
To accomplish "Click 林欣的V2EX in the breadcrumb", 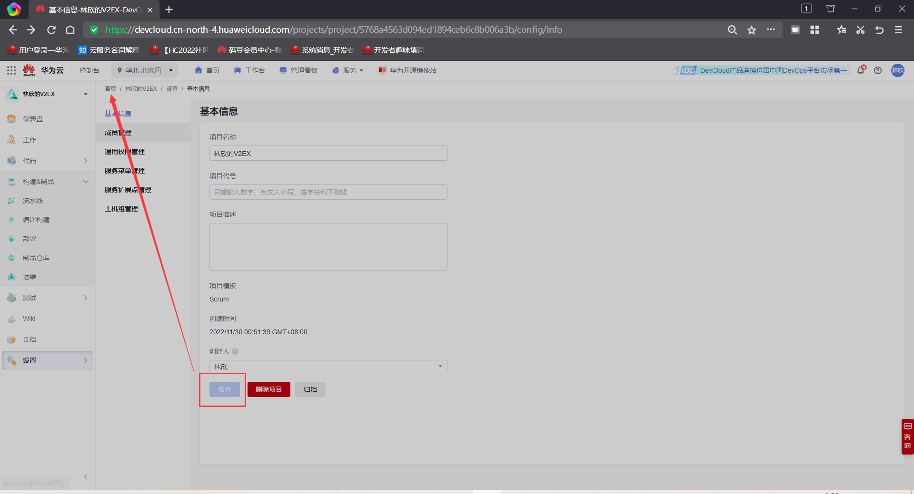I will (141, 89).
